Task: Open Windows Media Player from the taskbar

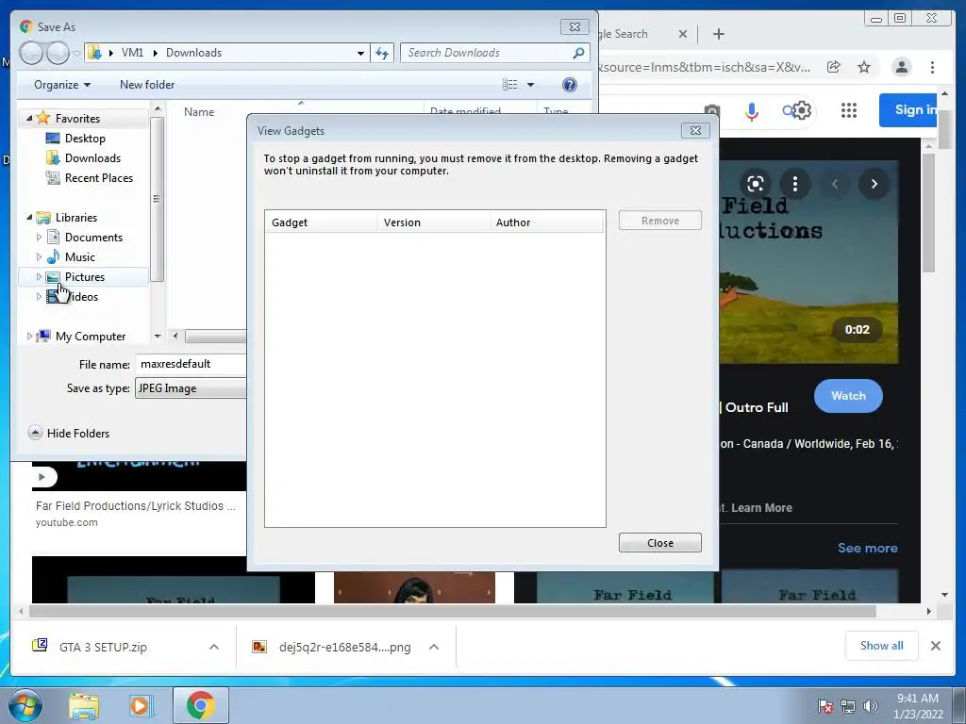Action: [x=141, y=706]
